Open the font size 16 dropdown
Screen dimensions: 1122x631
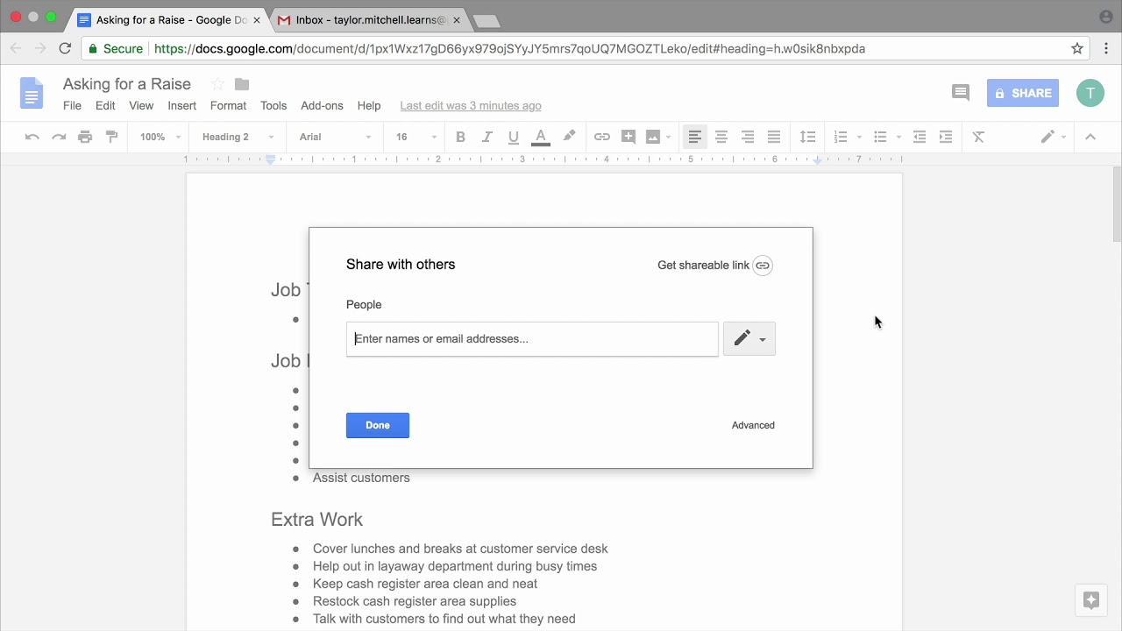click(415, 137)
